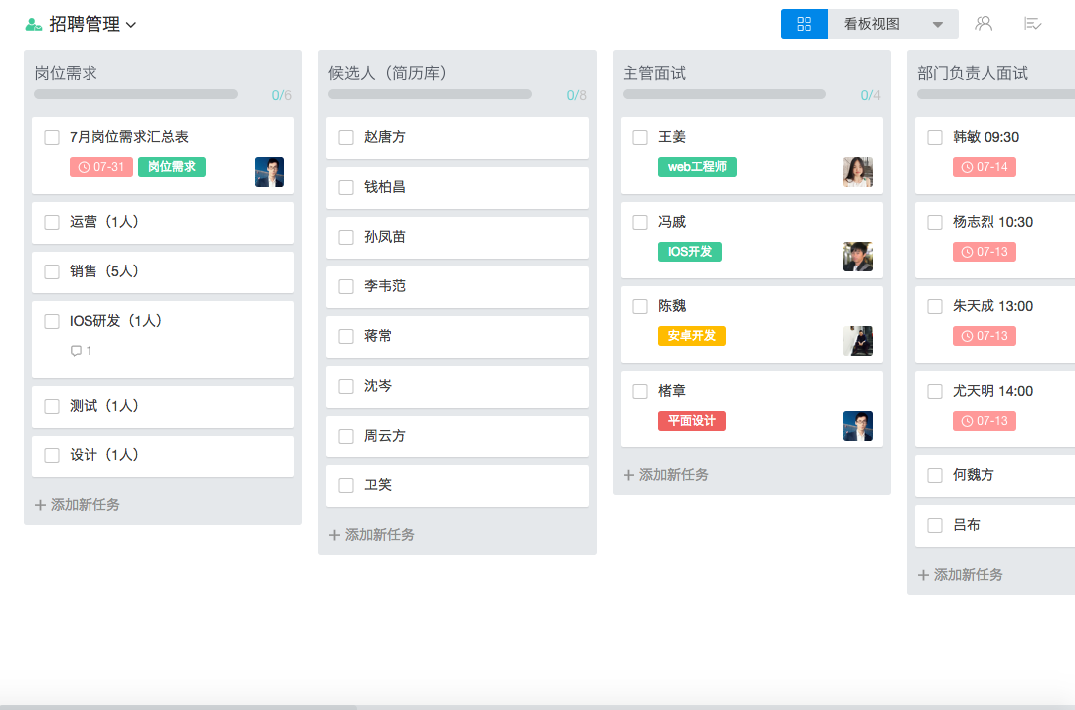Mark the 王姜 card as complete

pyautogui.click(x=641, y=137)
